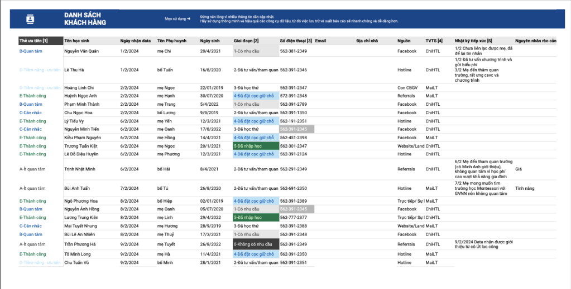The image size is (571, 289).
Task: Open the stage cell '5-Đã nhập học' for Trương Tuấn Kiệt
Action: [x=256, y=146]
